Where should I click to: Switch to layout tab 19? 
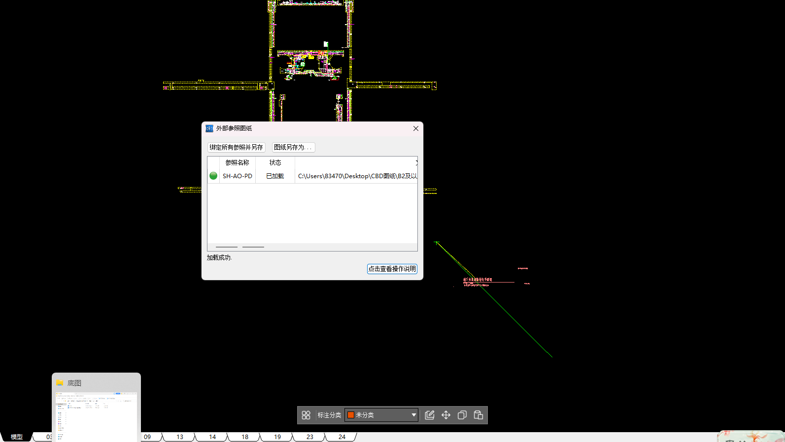point(277,437)
